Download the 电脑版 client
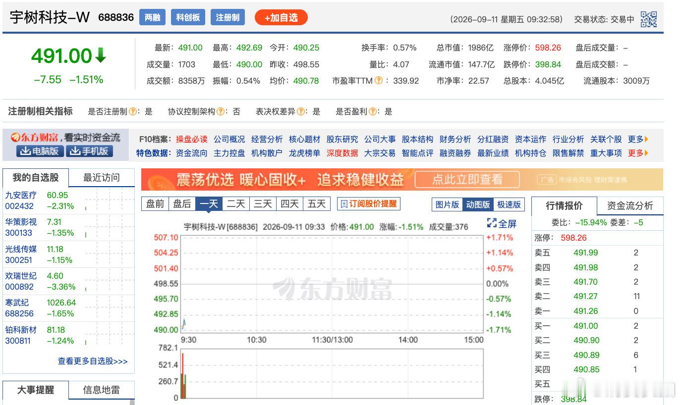This screenshot has width=682, height=405. (40, 151)
